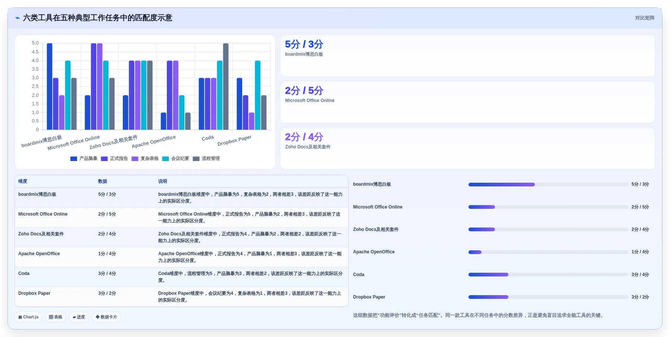Click the Zoho Docs及相关套件 progress bar
Viewport: 670px width, 337px height.
tap(548, 229)
